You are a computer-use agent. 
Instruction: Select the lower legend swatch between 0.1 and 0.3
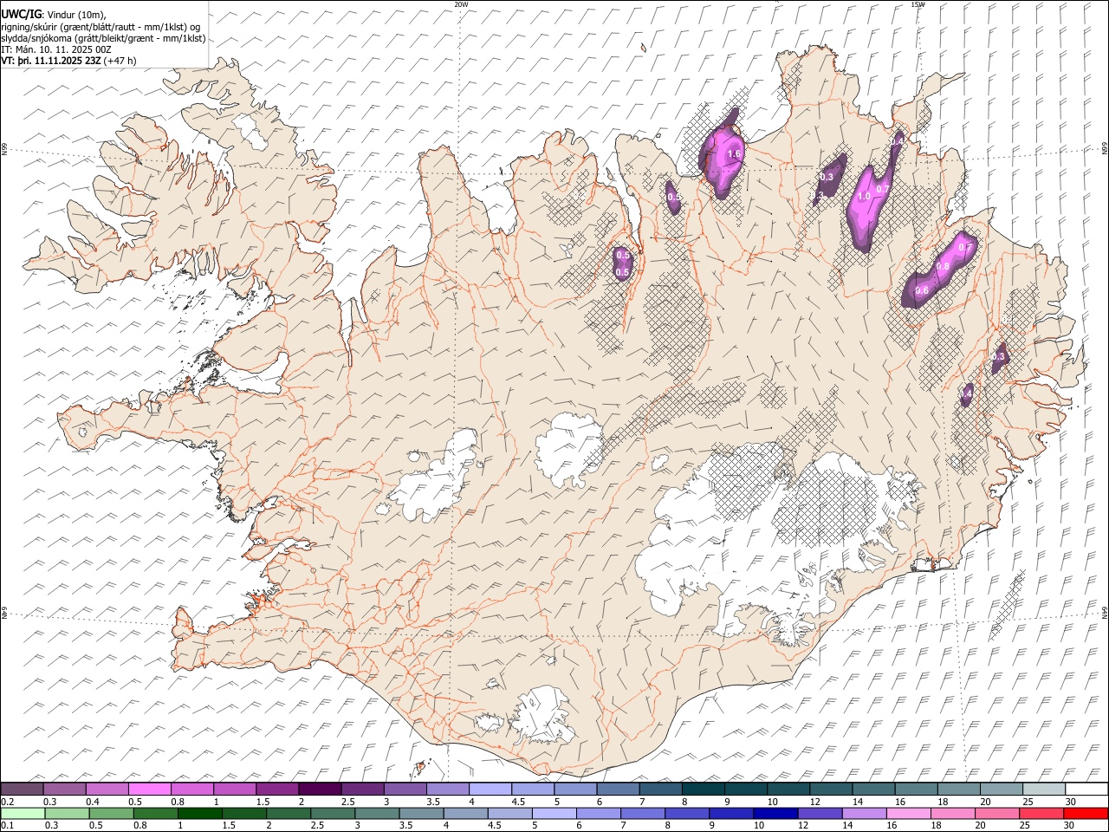22,813
